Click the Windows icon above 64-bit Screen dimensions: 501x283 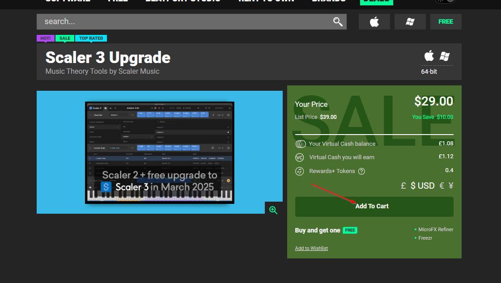pos(445,56)
